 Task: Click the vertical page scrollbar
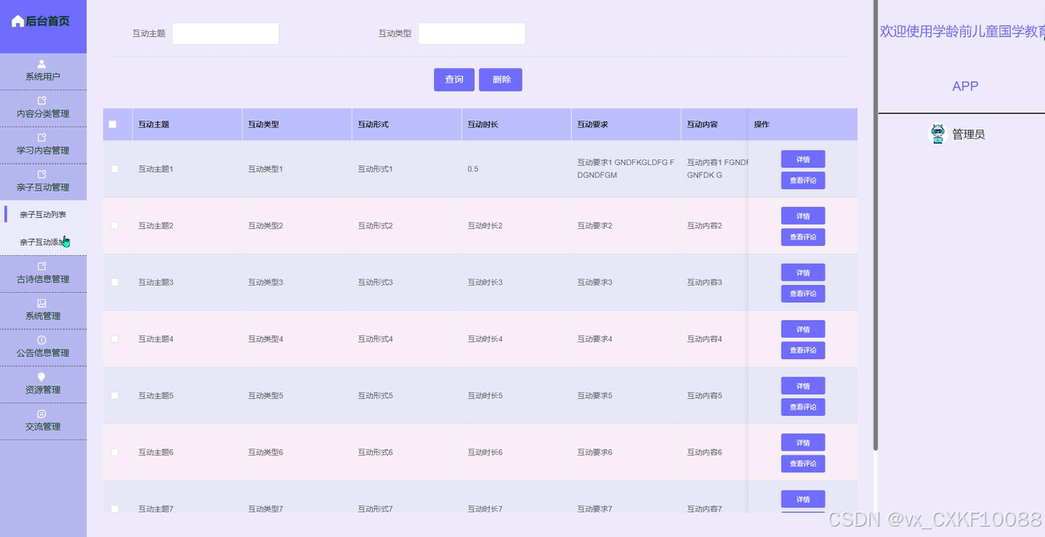tap(875, 224)
